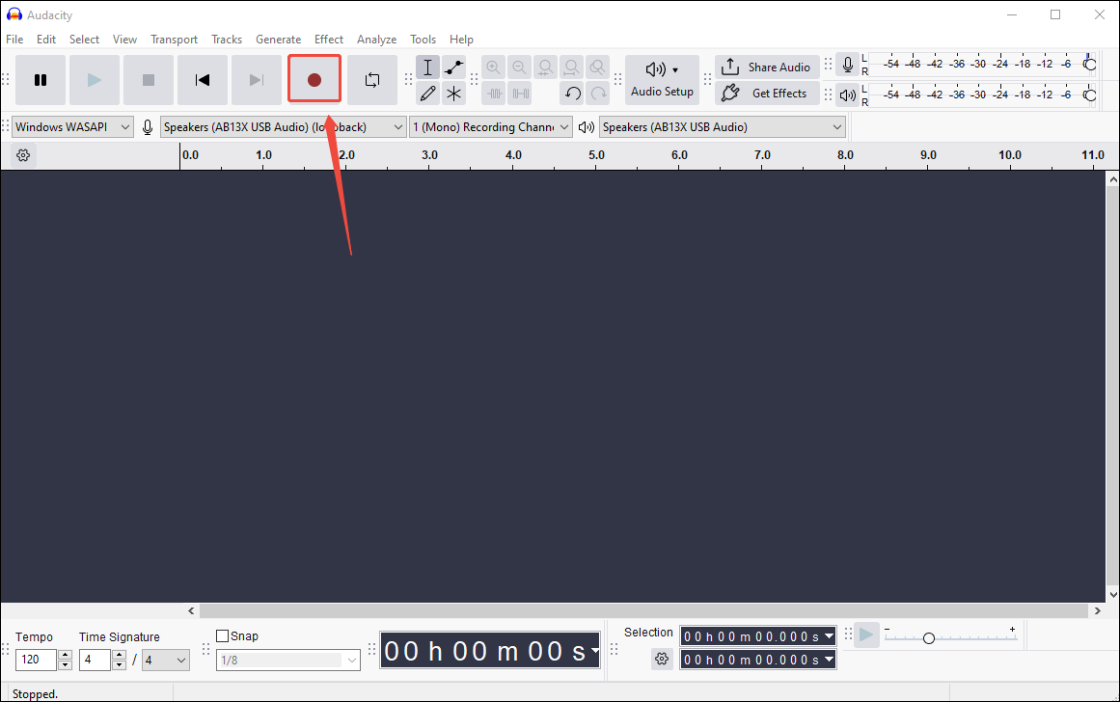The height and width of the screenshot is (702, 1120).
Task: Choose the Draw pencil tool
Action: pos(428,94)
